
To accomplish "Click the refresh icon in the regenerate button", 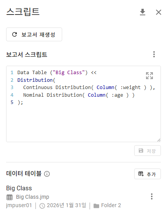I will click(14, 34).
